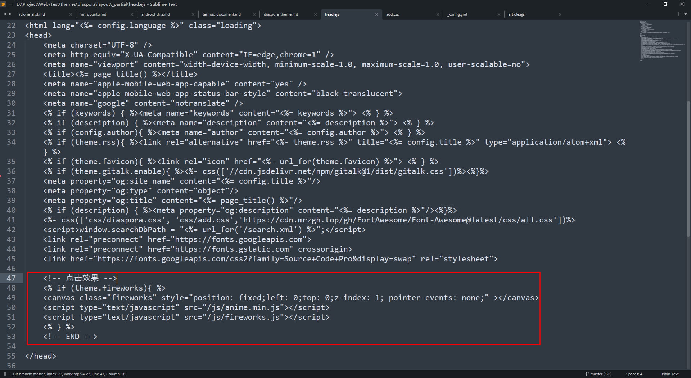Open the Spaces: 4 indentation menu

(634, 374)
